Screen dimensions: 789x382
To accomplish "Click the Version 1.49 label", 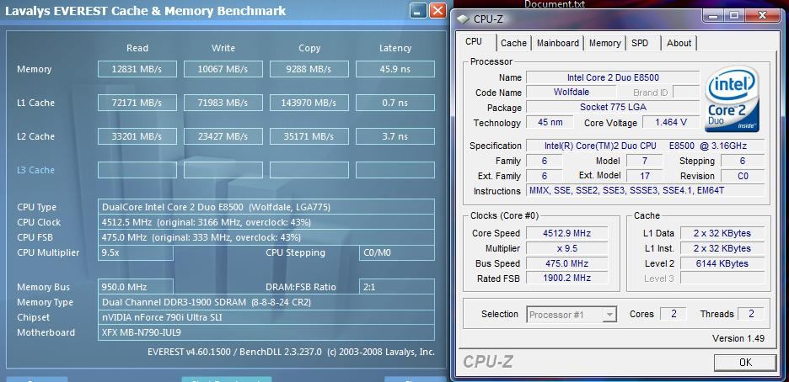I will 738,338.
